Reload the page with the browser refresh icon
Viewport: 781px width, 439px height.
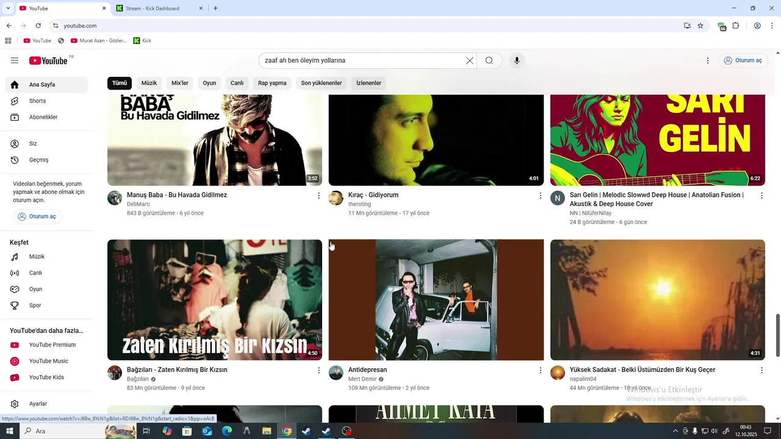click(38, 26)
